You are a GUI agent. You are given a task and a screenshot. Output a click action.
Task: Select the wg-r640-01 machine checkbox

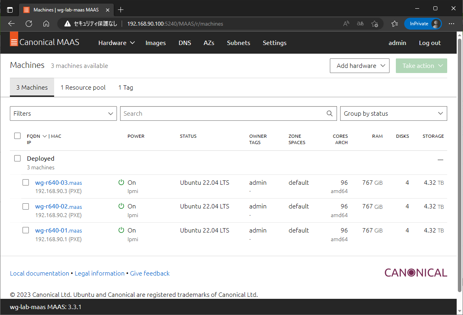click(x=26, y=230)
